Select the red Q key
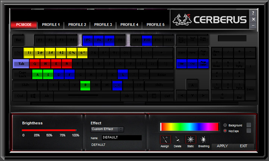269x161 pixels. click(35, 64)
